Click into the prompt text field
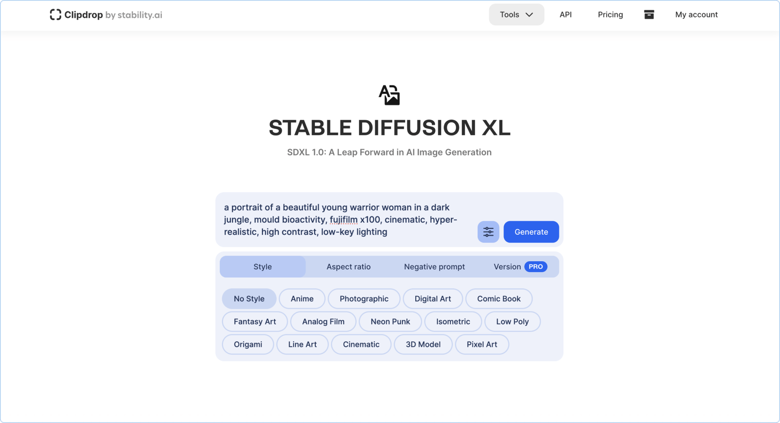780x423 pixels. [x=342, y=220]
